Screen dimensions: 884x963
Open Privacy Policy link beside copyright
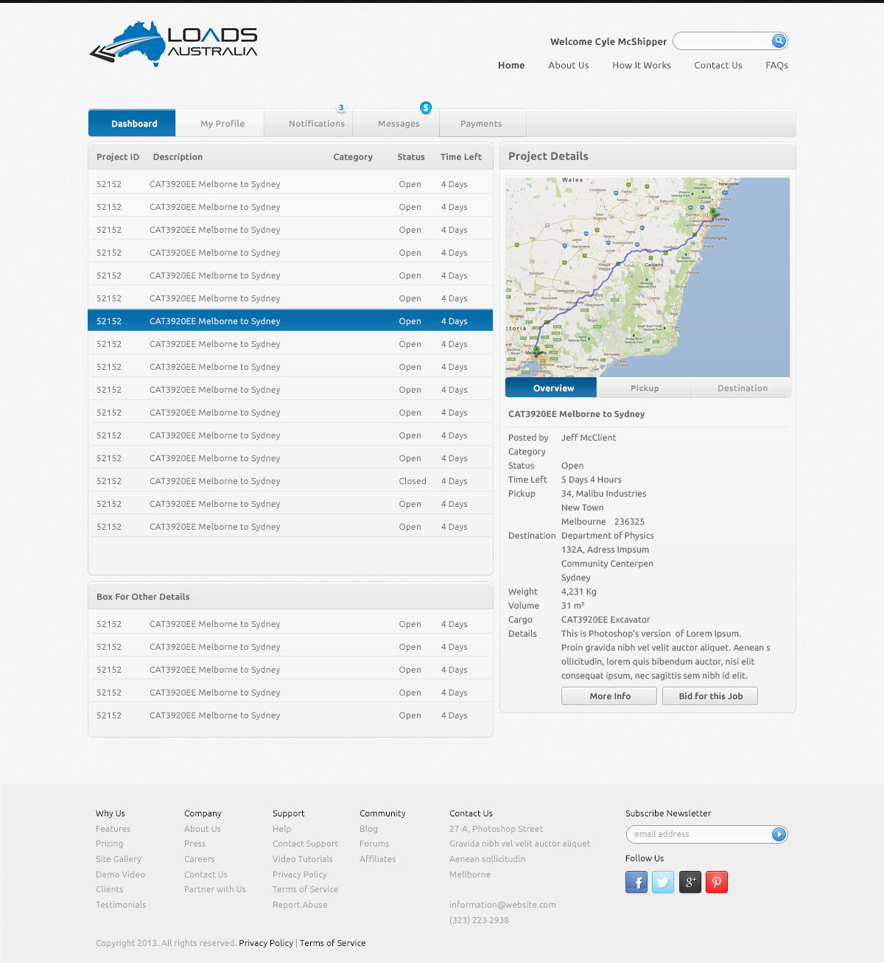266,942
